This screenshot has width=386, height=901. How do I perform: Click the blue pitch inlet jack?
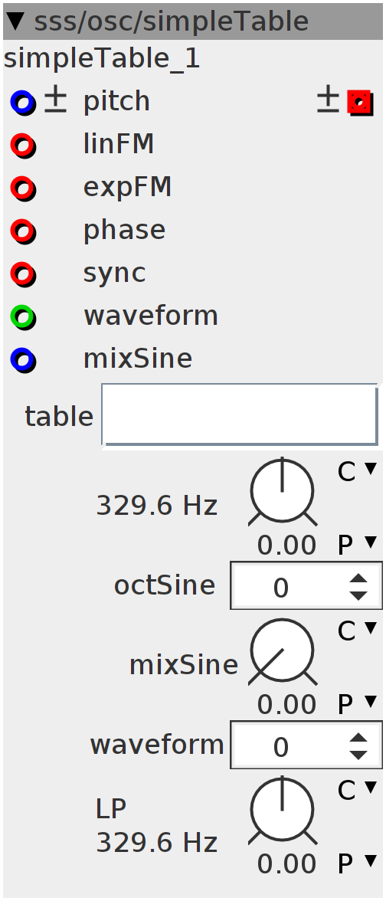tap(23, 103)
